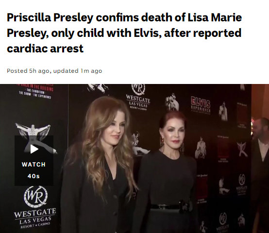Viewport: 269px width, 233px height.
Task: Click the Elvis photo left of Elvis Experience logo
Action: click(172, 101)
